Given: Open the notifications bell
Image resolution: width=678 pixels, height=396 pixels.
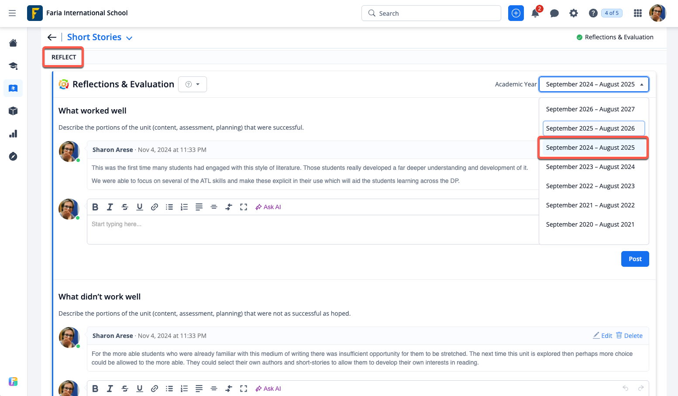Looking at the screenshot, I should coord(535,13).
